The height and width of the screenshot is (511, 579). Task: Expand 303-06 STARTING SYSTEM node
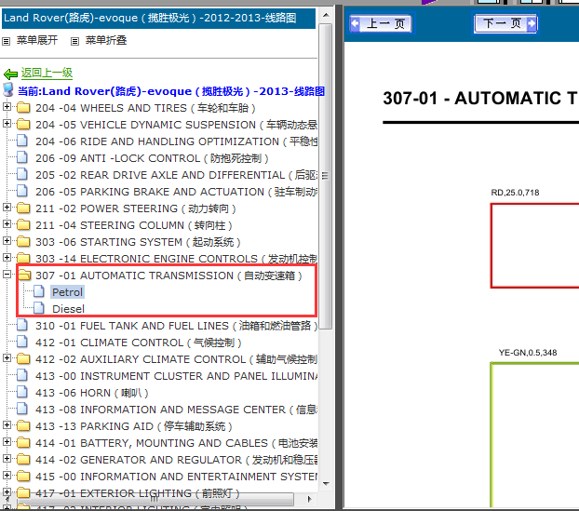pos(7,241)
